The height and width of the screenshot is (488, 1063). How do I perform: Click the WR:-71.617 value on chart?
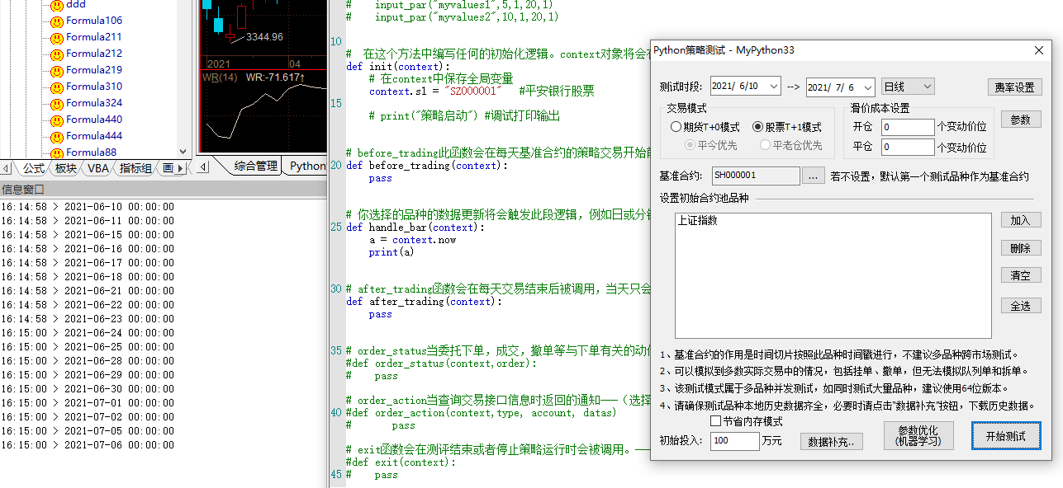click(275, 77)
